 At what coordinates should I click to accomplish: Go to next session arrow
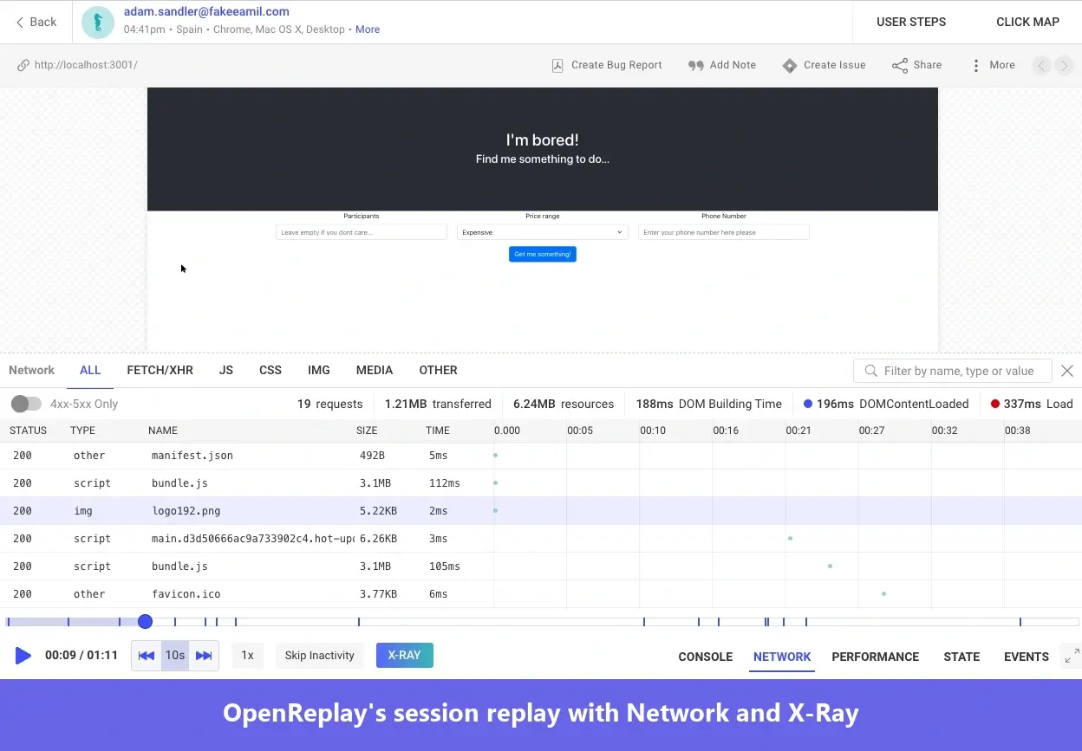1064,65
